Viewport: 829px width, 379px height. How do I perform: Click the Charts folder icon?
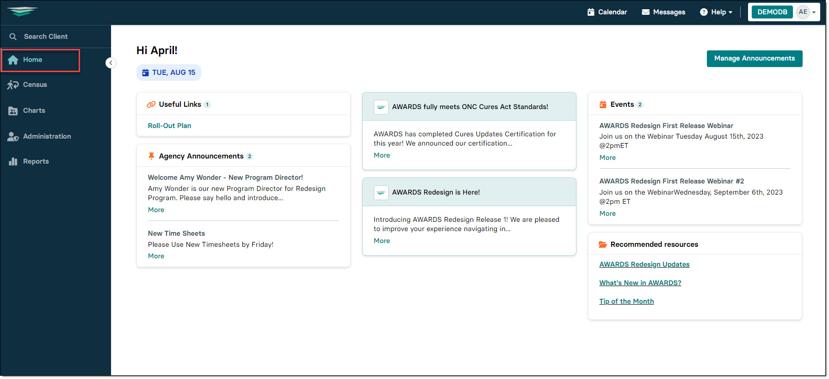pyautogui.click(x=13, y=110)
